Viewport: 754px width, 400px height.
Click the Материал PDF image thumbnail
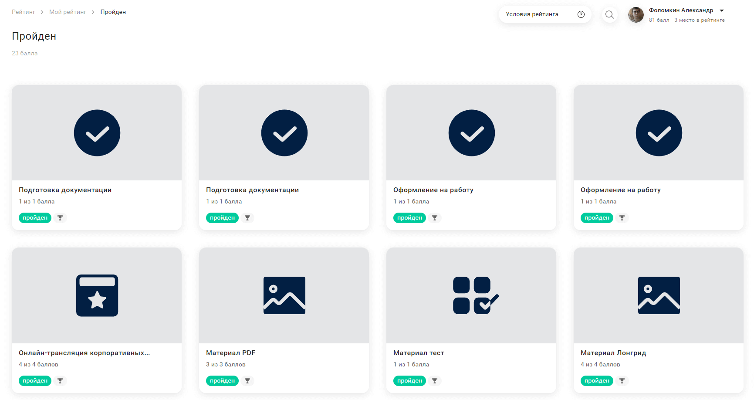(284, 295)
